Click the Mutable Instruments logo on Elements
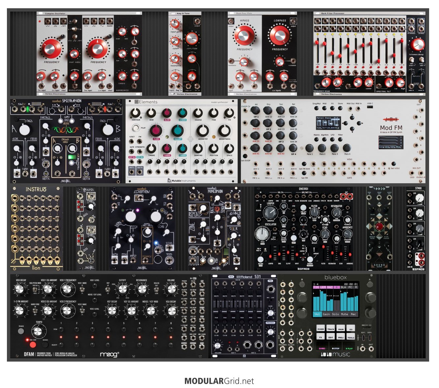The height and width of the screenshot is (388, 439). tap(182, 180)
